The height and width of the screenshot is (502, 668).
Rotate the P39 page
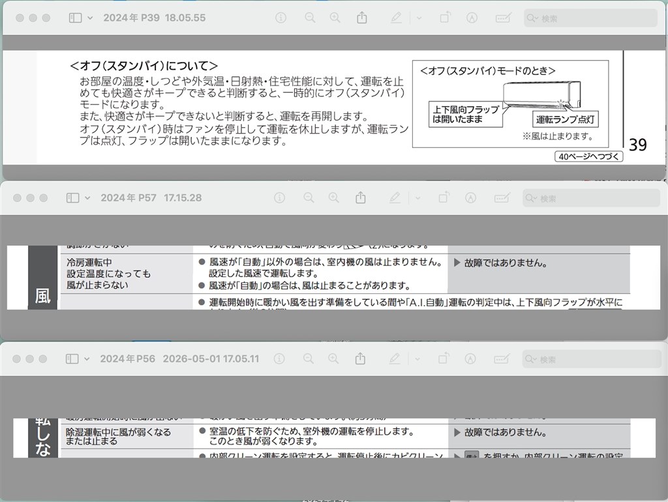[445, 18]
